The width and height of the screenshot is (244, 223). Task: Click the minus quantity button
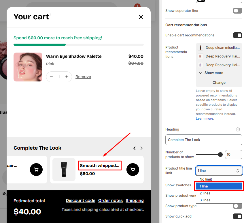point(51,77)
